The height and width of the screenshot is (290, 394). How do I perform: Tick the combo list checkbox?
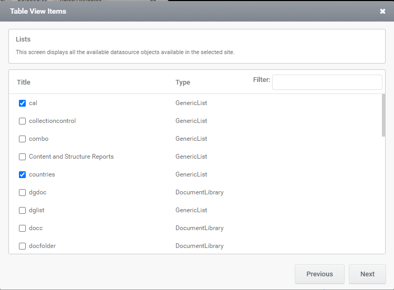23,139
